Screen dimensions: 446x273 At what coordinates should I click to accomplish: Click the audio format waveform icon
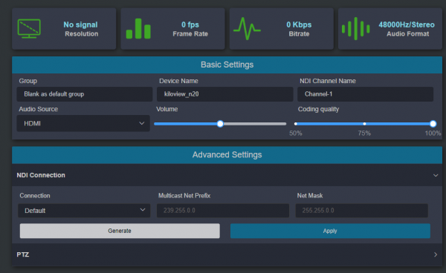coord(355,28)
